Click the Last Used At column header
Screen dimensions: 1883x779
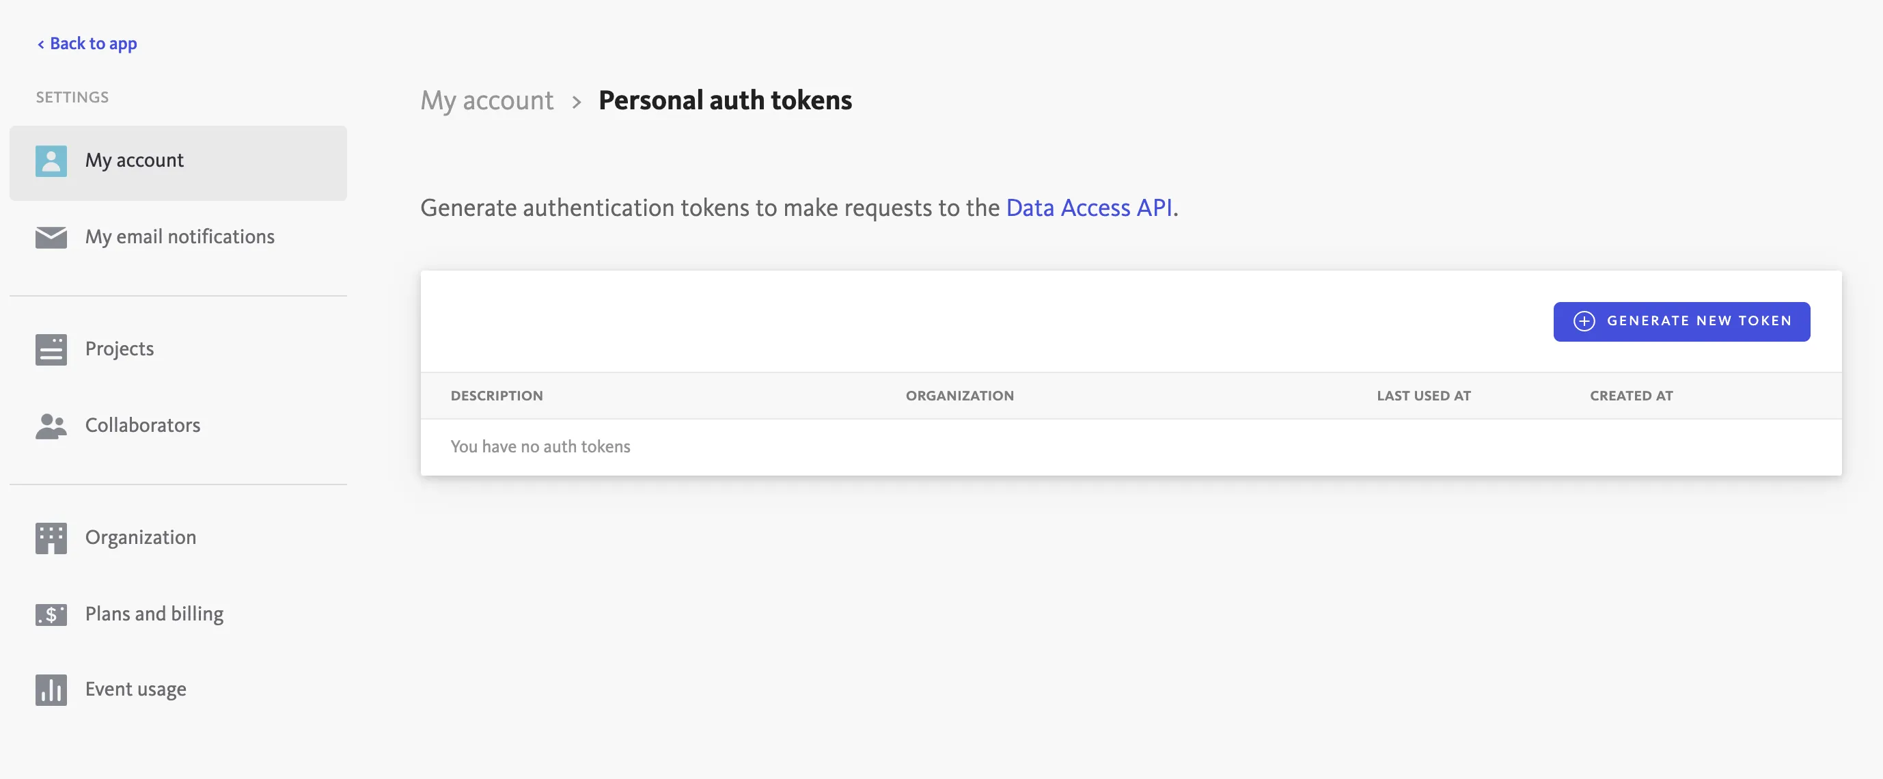click(1423, 396)
